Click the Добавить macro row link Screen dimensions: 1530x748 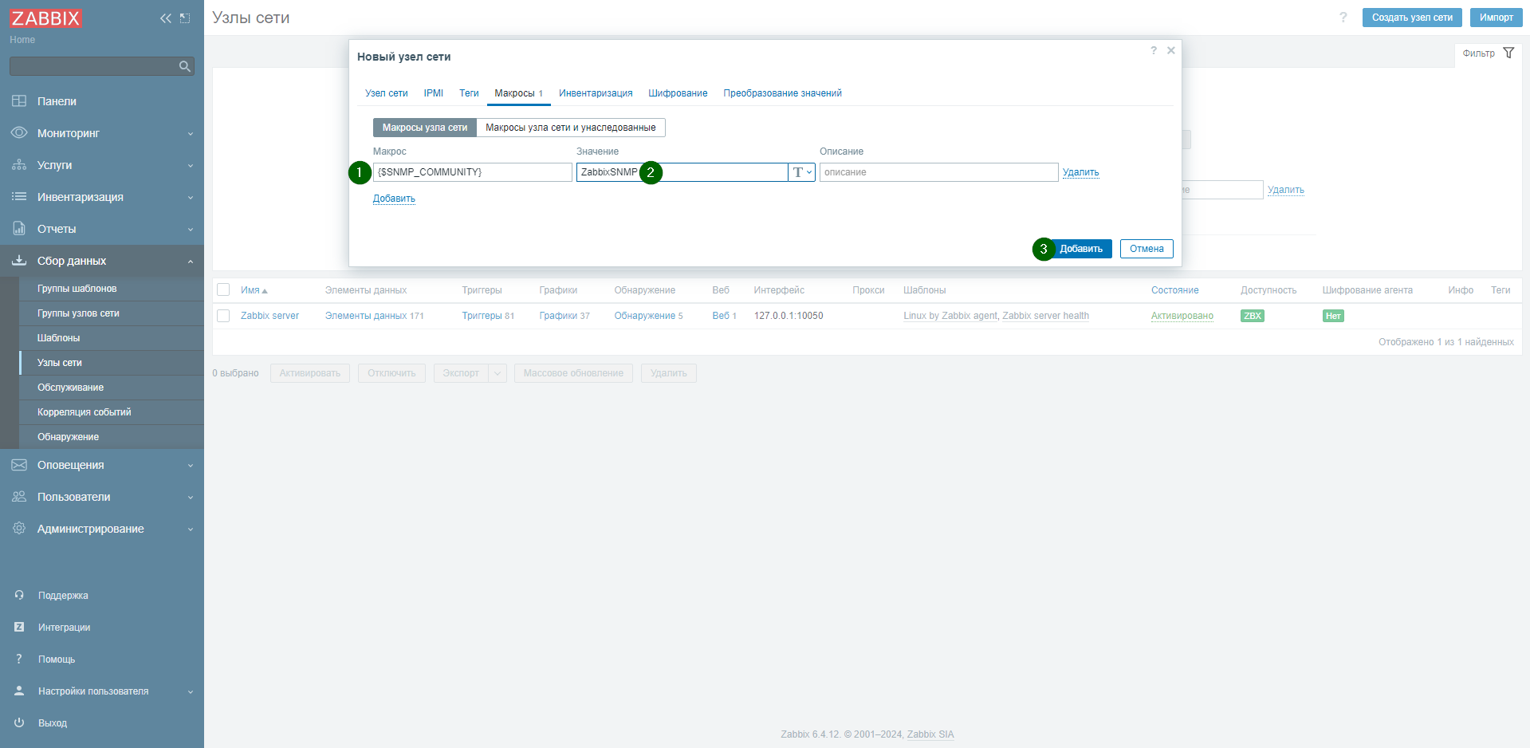394,199
